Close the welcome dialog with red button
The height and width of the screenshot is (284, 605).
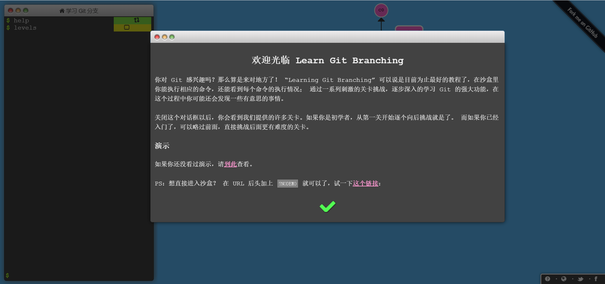pos(157,37)
